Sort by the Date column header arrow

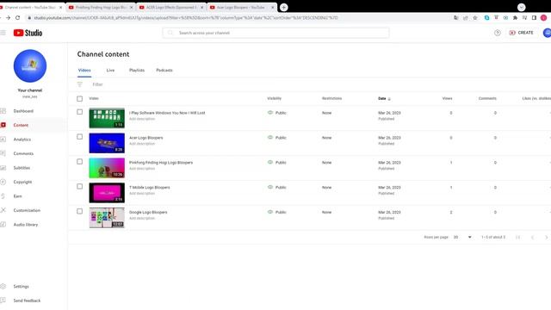[389, 99]
